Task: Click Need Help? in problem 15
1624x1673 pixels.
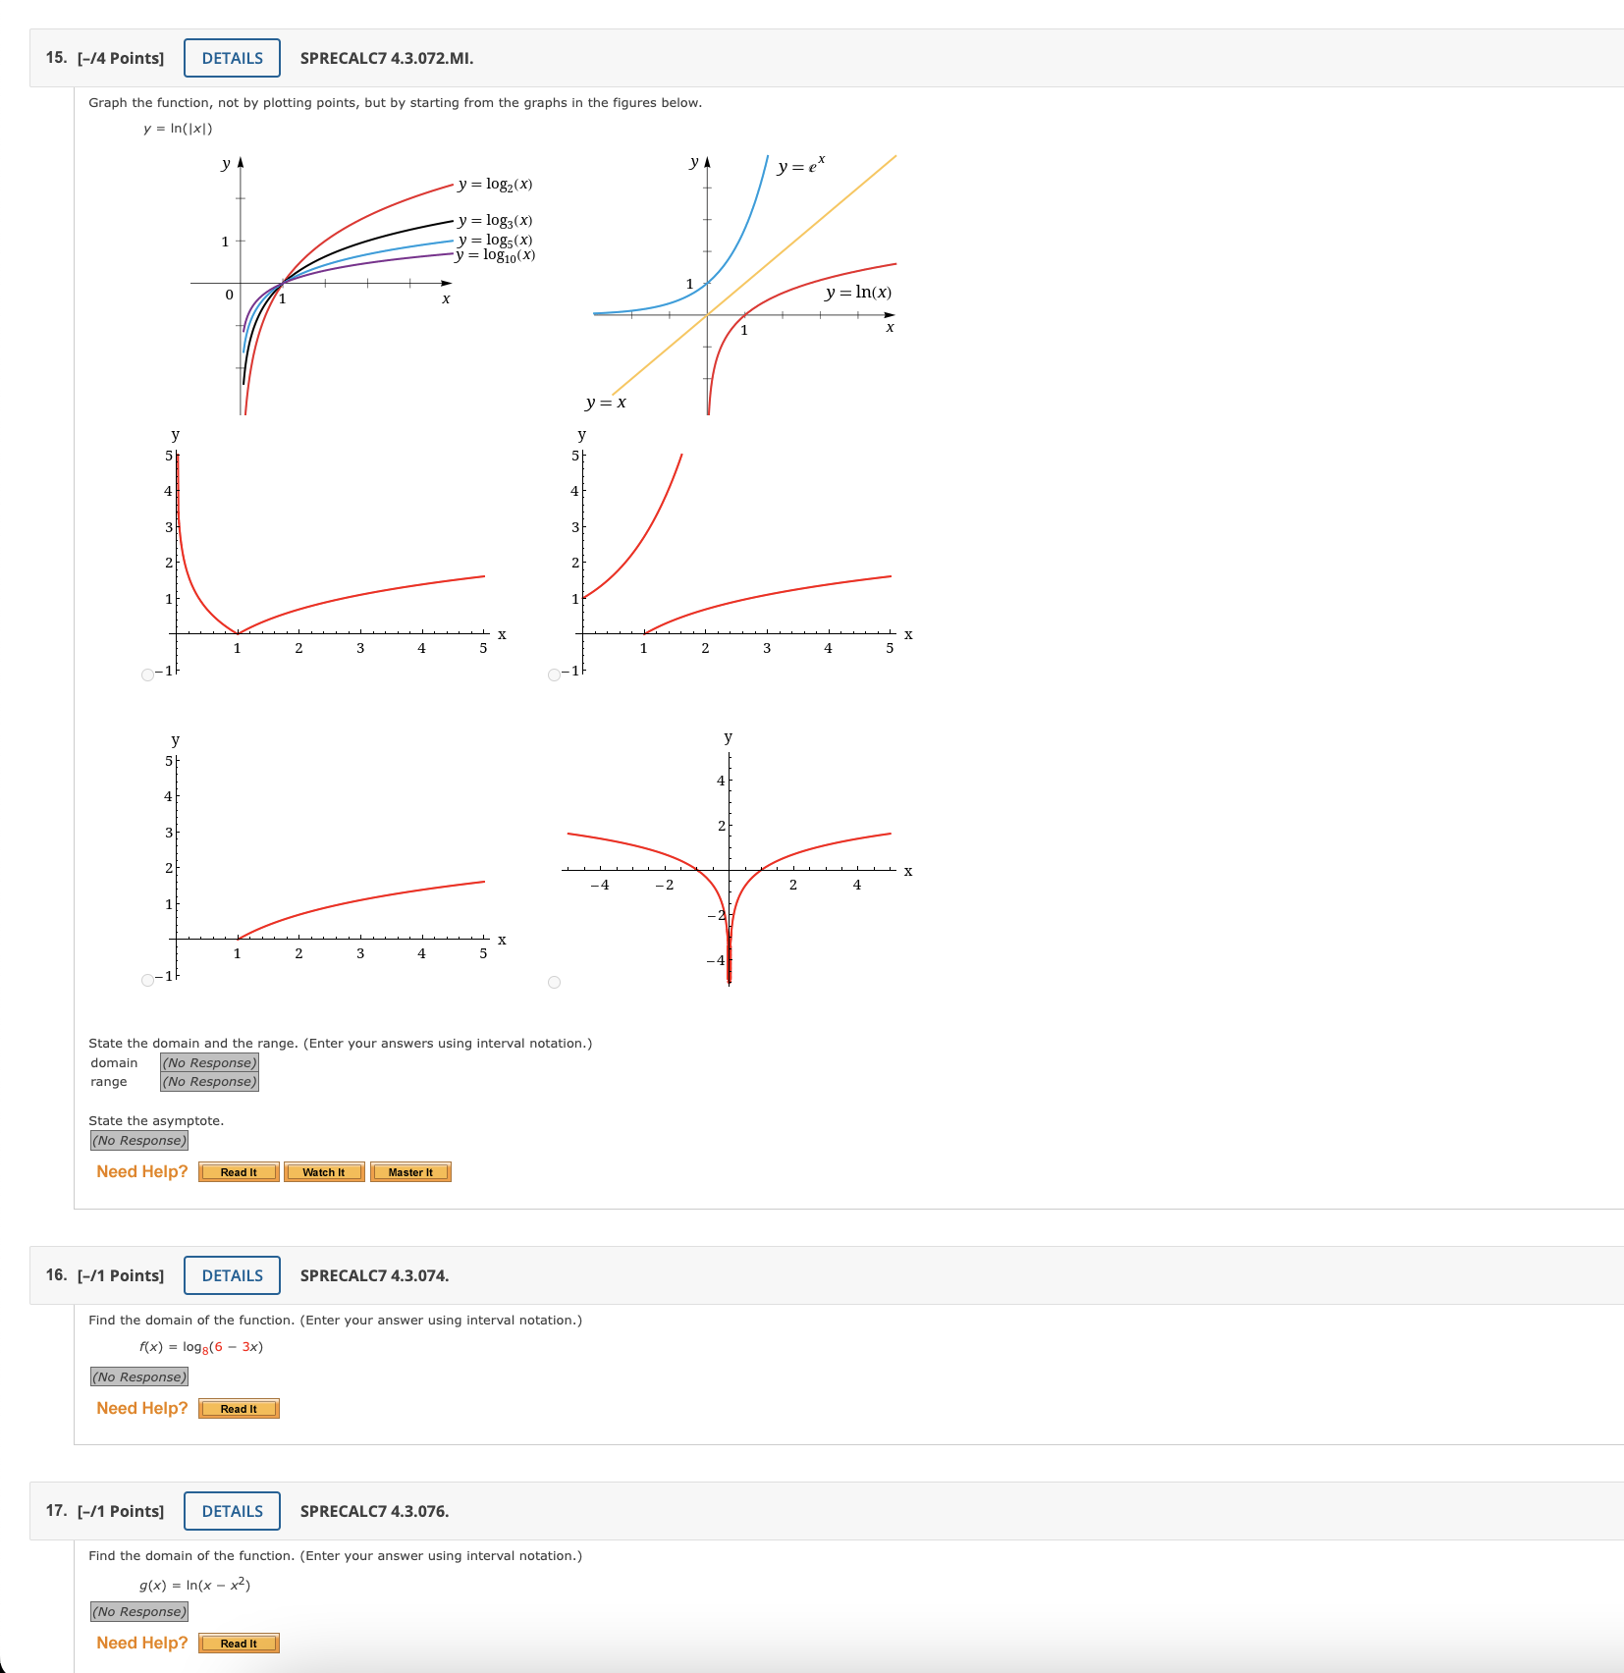Action: pyautogui.click(x=140, y=1170)
